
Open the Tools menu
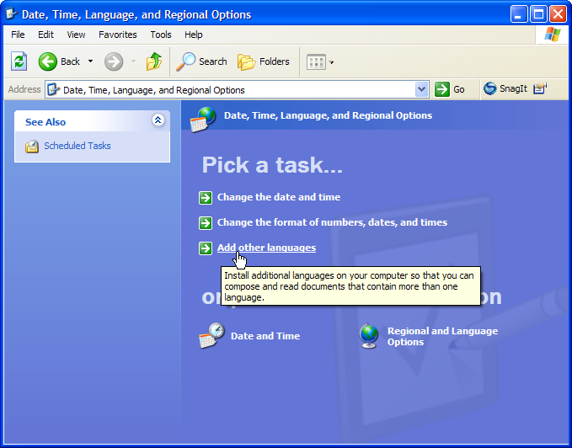click(161, 35)
